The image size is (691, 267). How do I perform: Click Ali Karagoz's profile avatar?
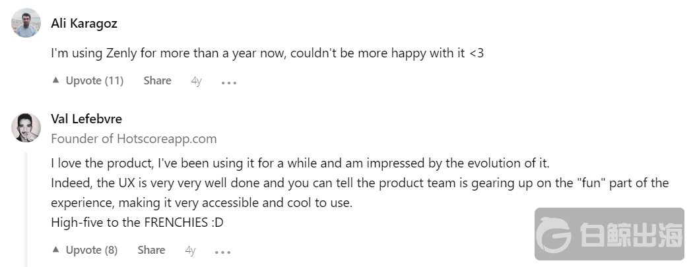(26, 23)
